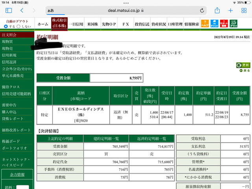Select 現物買 in sidebar
Viewport: 252px width, 189px height.
pyautogui.click(x=7, y=42)
